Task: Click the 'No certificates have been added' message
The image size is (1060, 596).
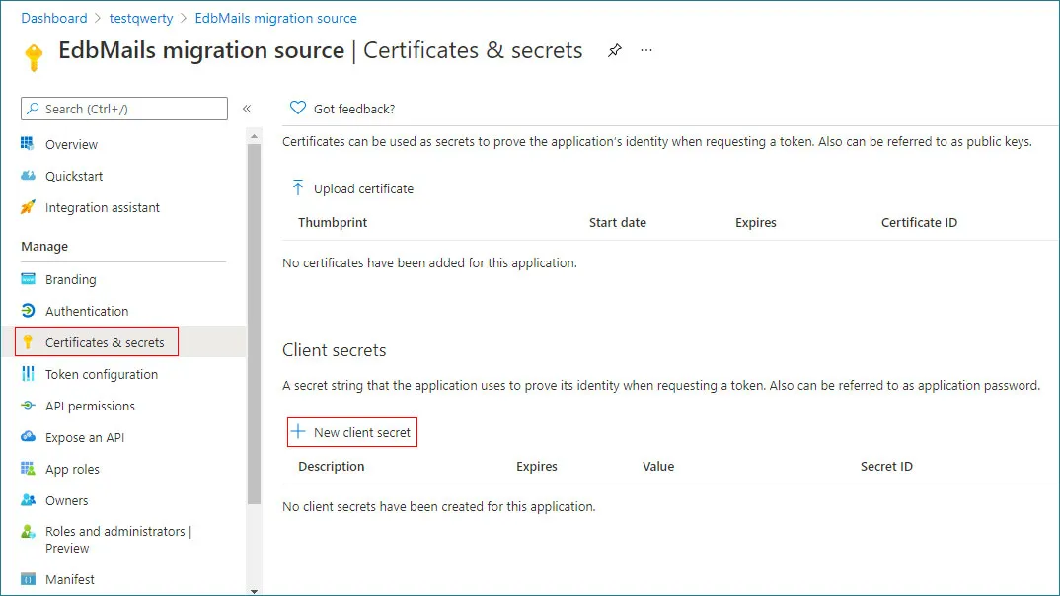Action: pyautogui.click(x=429, y=262)
